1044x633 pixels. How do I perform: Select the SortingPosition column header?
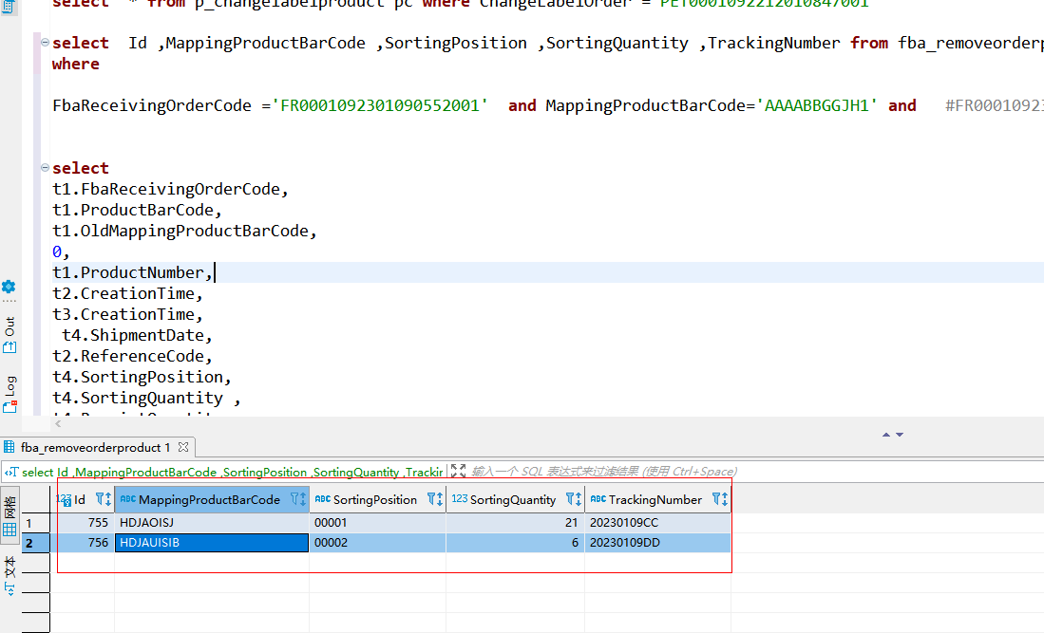(377, 499)
